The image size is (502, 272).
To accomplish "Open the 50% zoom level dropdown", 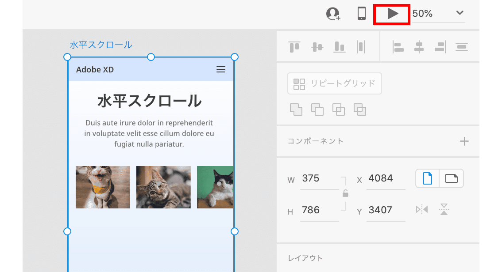I will pyautogui.click(x=460, y=13).
